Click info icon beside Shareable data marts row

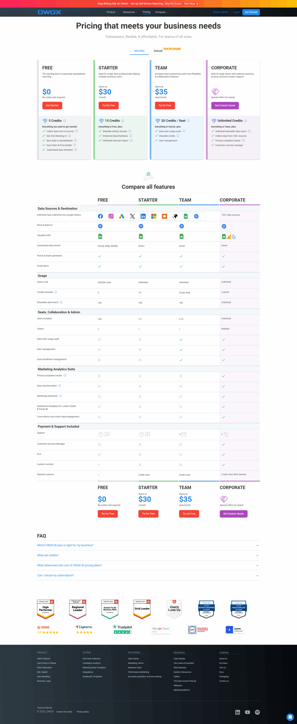click(x=61, y=302)
